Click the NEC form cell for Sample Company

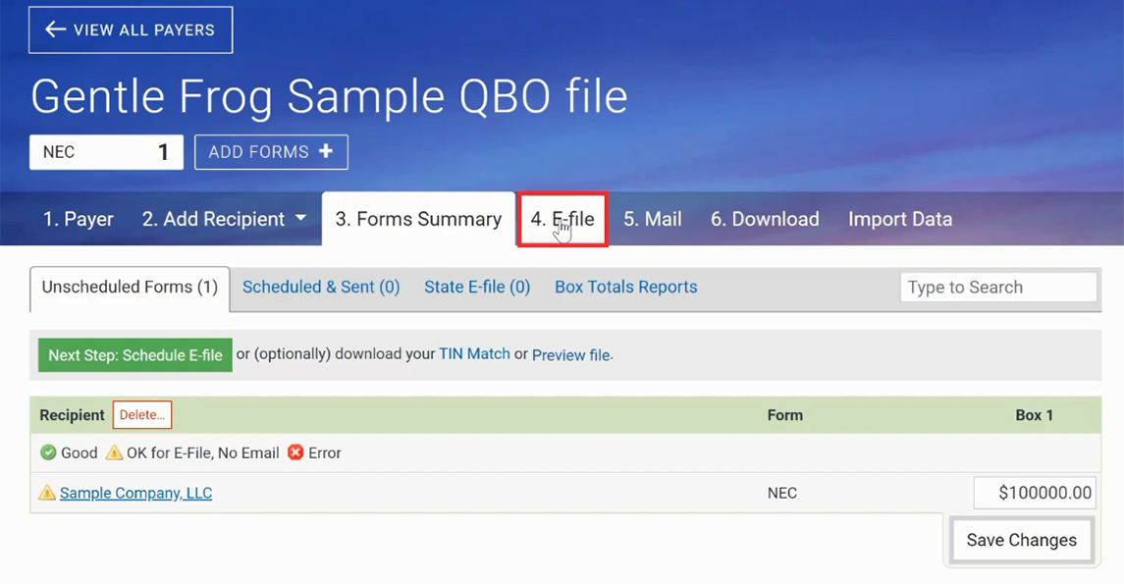[x=782, y=493]
